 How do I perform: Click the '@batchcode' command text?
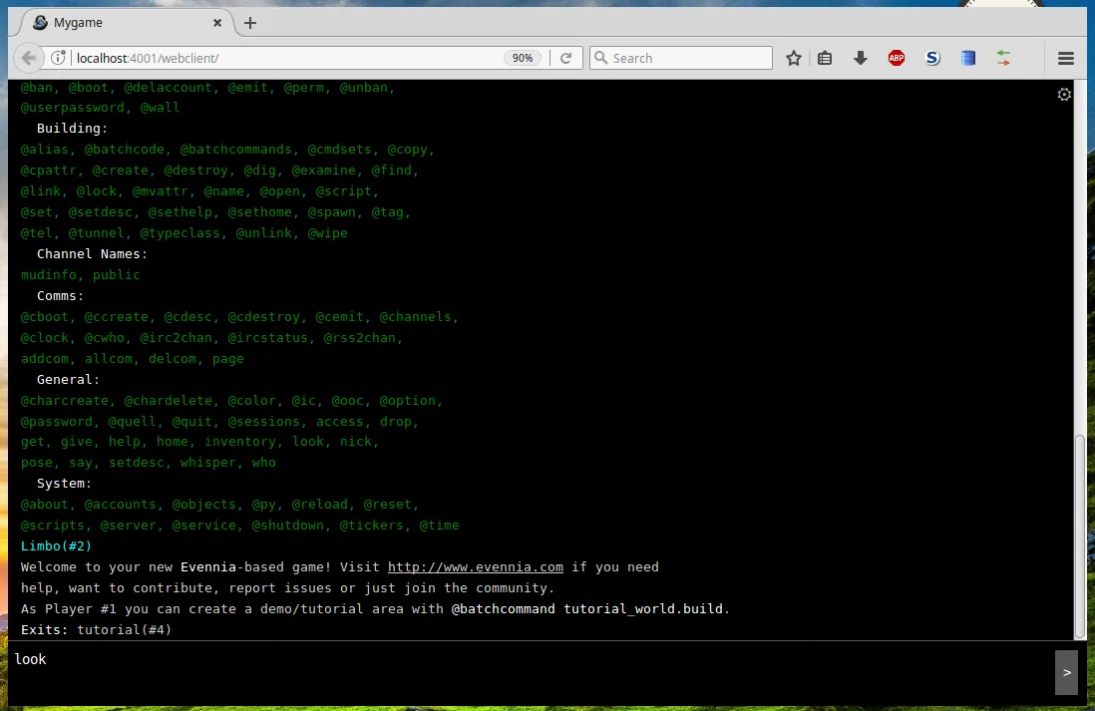click(x=125, y=150)
